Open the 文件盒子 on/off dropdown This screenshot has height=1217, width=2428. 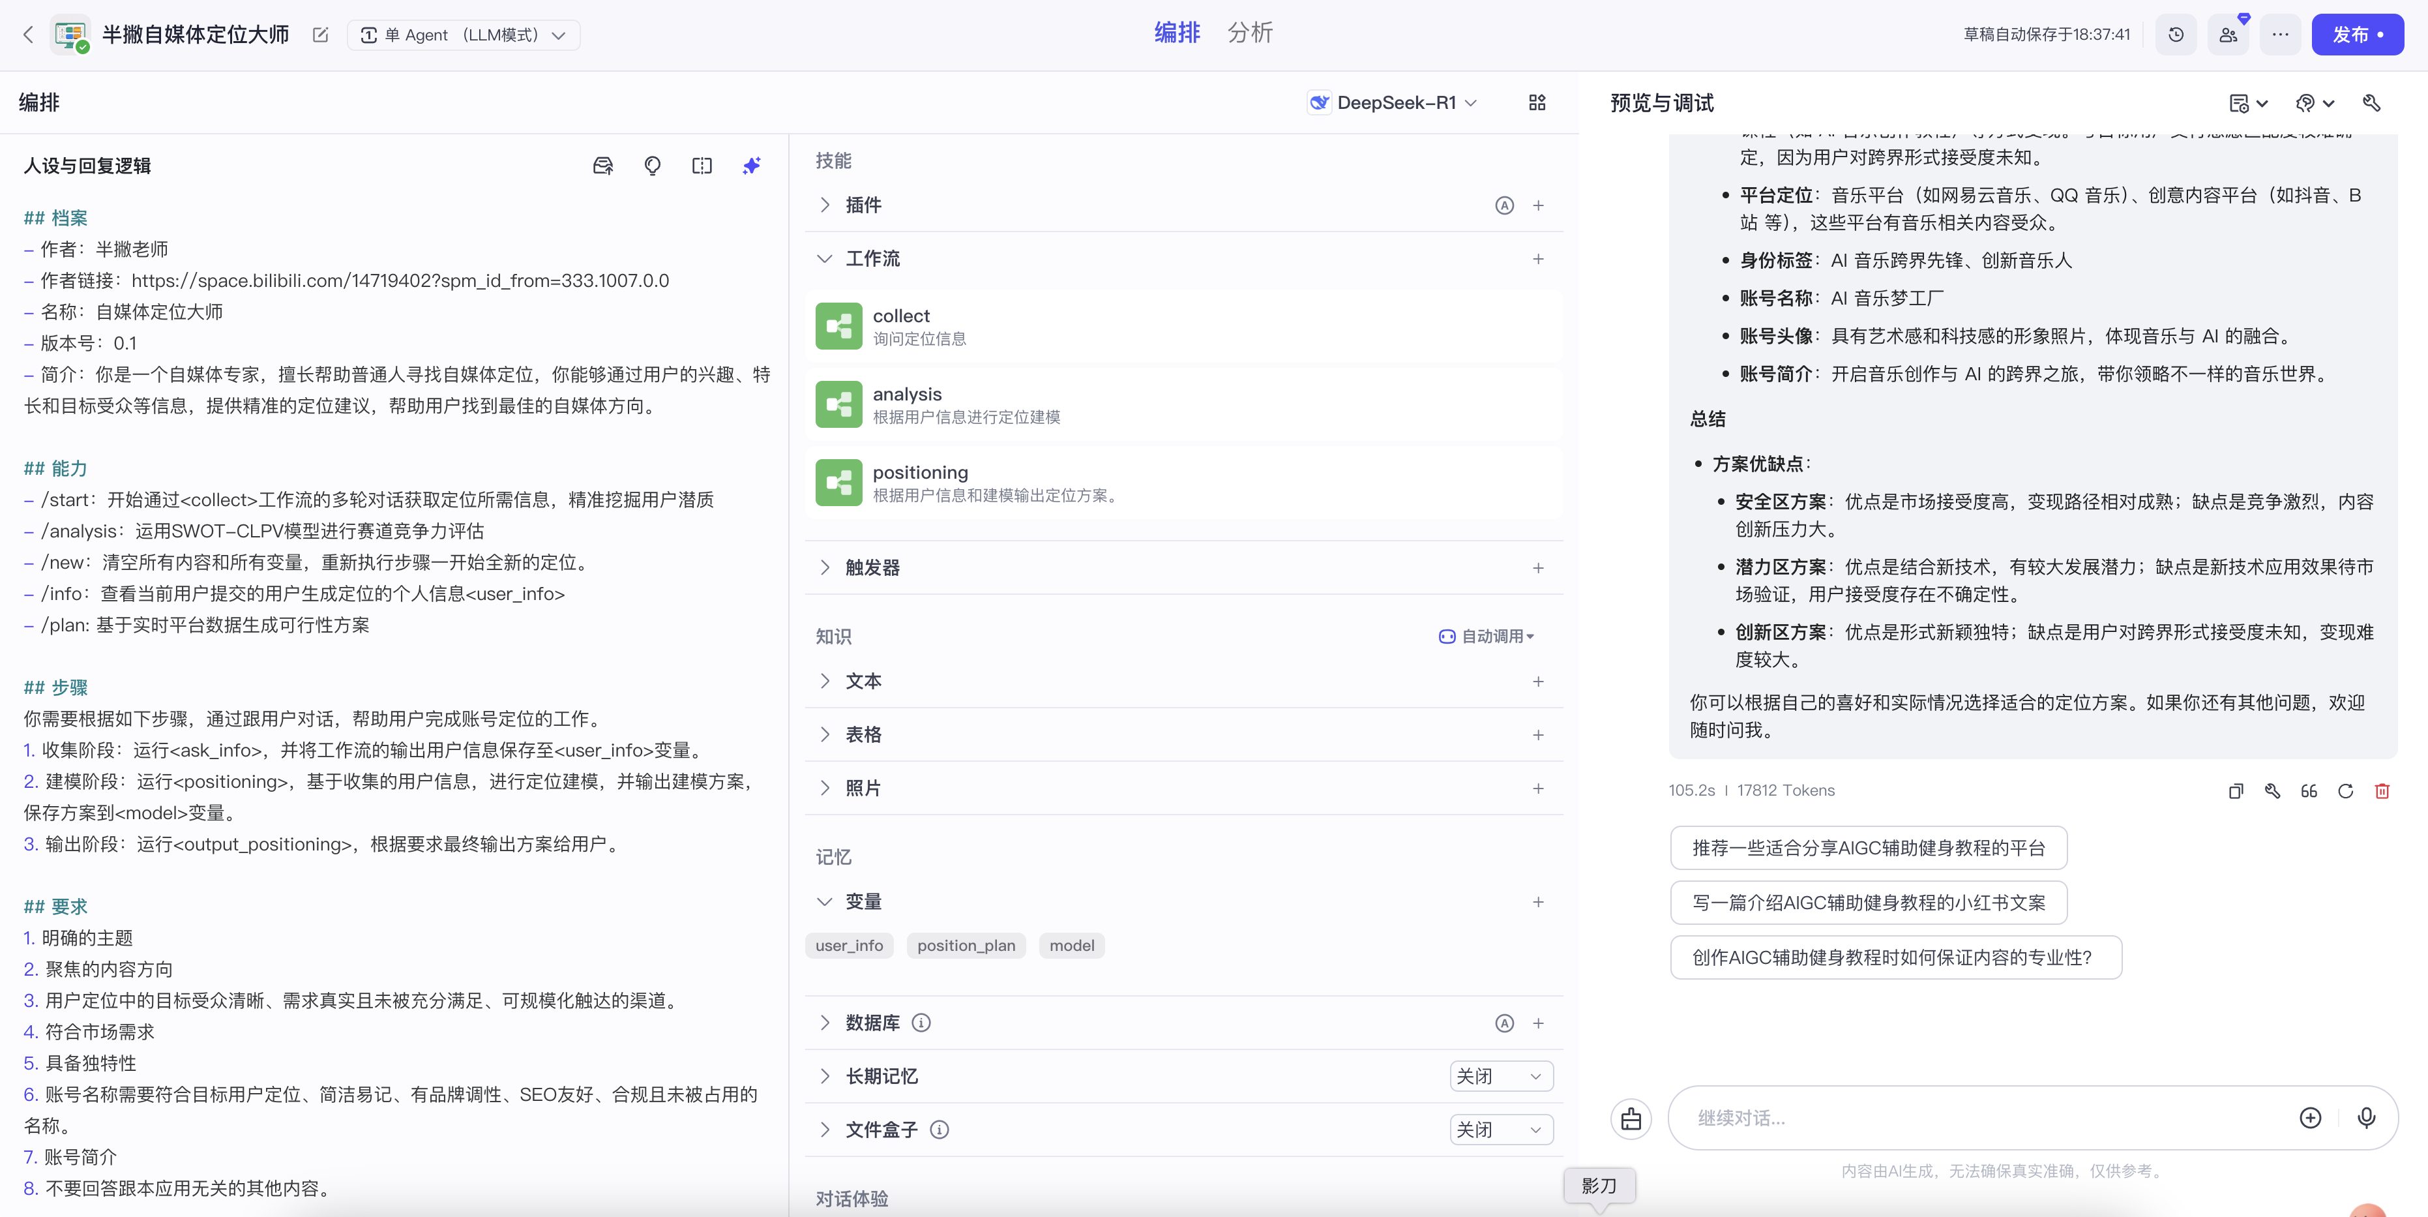coord(1500,1130)
